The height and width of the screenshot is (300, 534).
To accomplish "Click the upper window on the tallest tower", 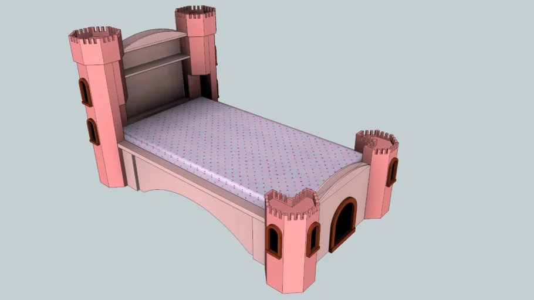I will pos(85,92).
